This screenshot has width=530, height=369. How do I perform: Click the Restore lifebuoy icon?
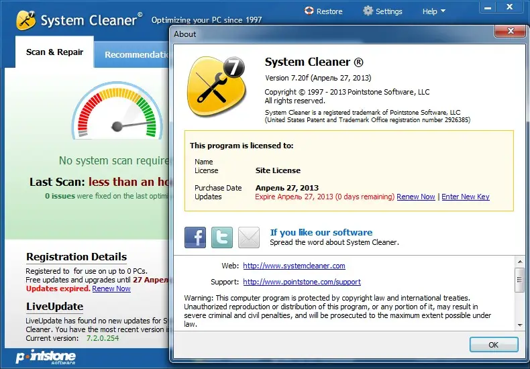(309, 11)
